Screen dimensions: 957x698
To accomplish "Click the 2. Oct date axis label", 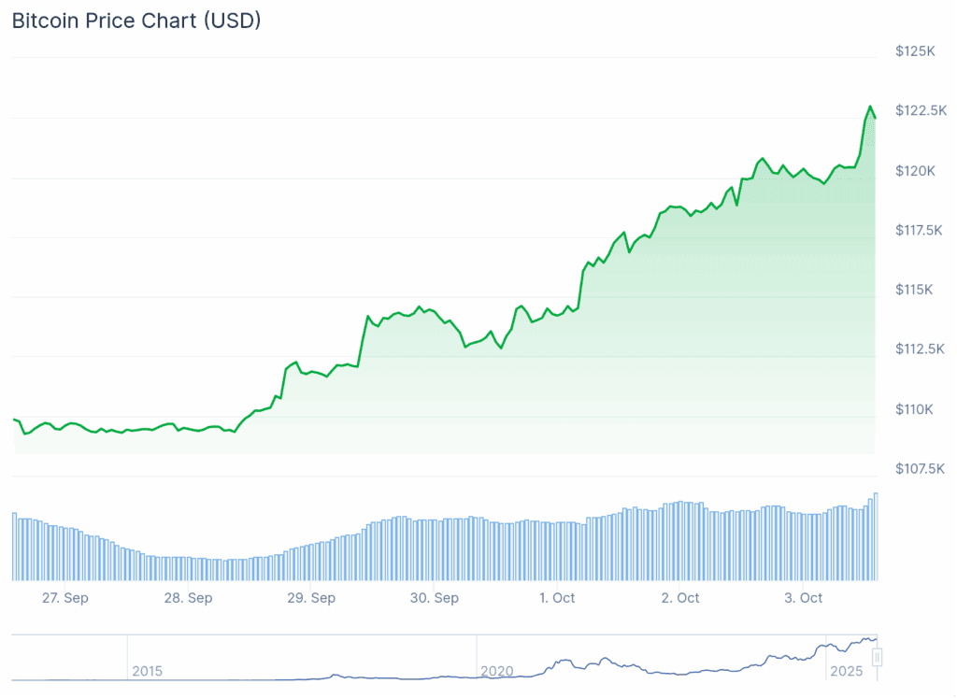I will (x=680, y=598).
